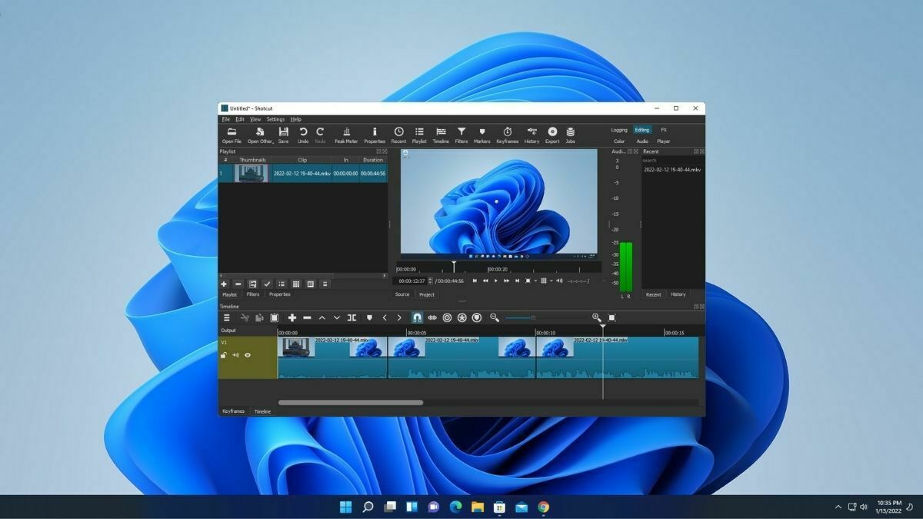The height and width of the screenshot is (519, 923).
Task: Select the Player layout button
Action: pos(664,141)
